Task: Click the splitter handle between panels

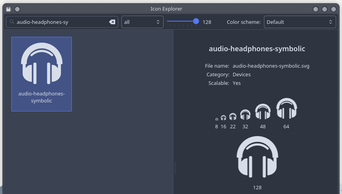Action: tap(175, 168)
